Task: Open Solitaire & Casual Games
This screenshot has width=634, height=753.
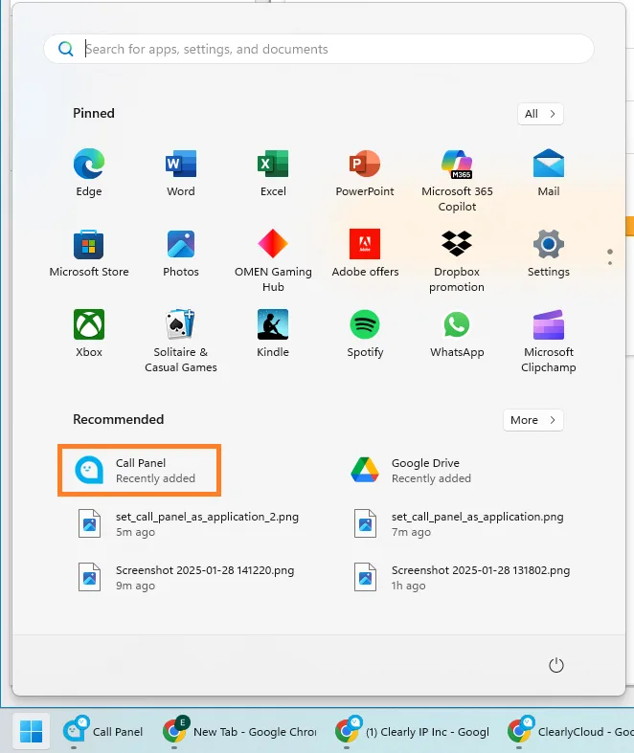Action: tap(181, 341)
